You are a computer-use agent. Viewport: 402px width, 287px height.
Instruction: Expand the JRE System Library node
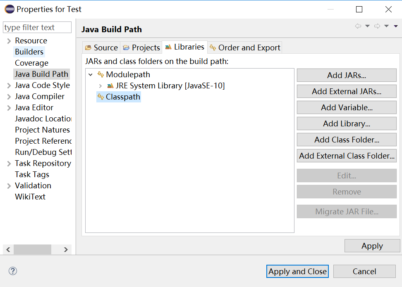coord(100,86)
